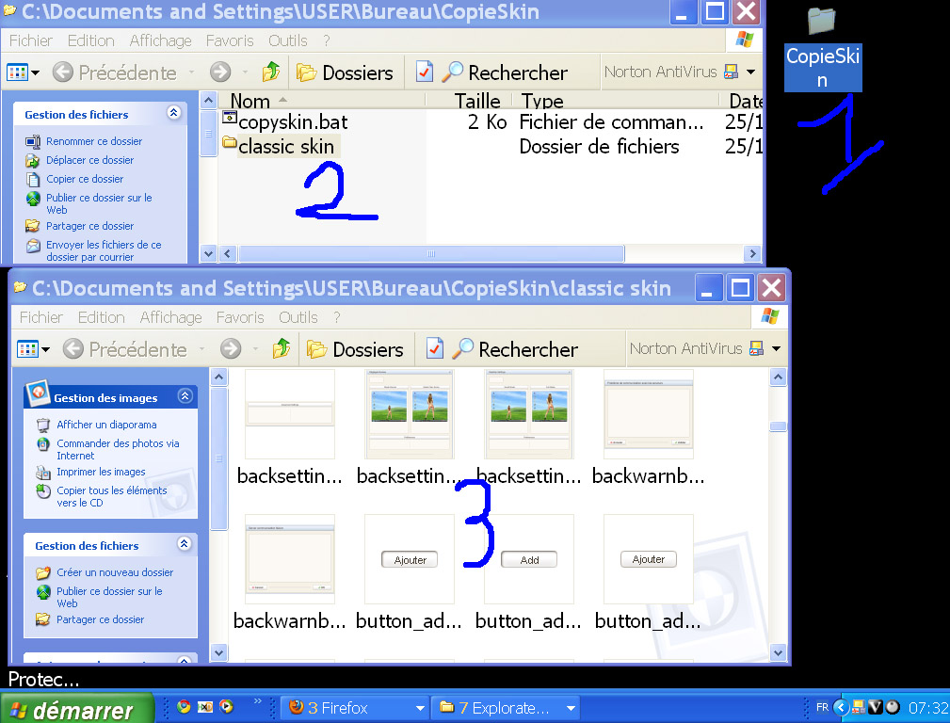Go up one folder level in classic skin window
Screen dimensions: 950x723
[x=282, y=349]
